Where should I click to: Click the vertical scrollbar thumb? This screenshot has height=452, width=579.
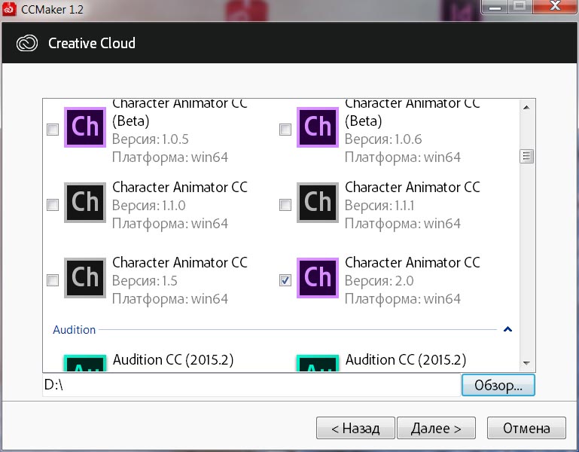[x=526, y=157]
